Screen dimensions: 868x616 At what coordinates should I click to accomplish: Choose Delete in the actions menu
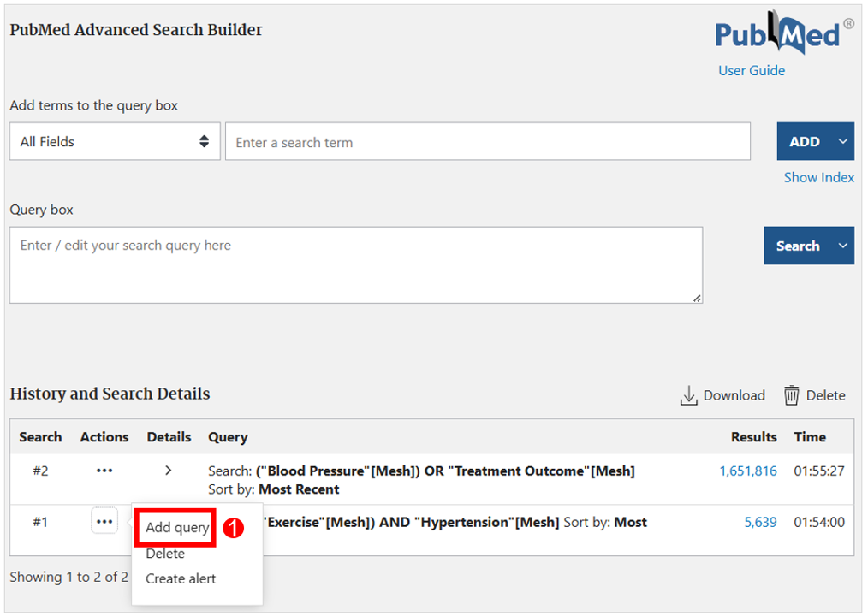(x=165, y=554)
